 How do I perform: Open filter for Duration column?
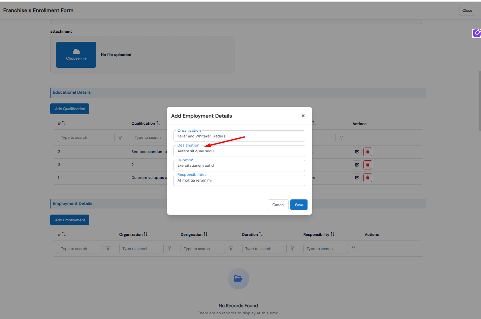pyautogui.click(x=292, y=249)
